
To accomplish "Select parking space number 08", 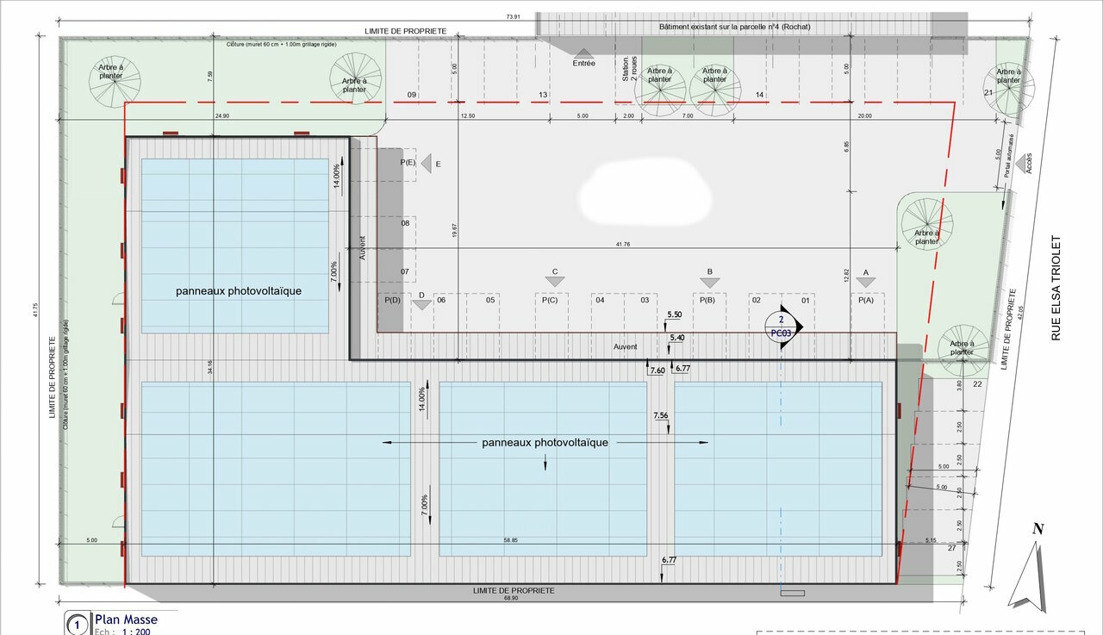I will point(404,223).
